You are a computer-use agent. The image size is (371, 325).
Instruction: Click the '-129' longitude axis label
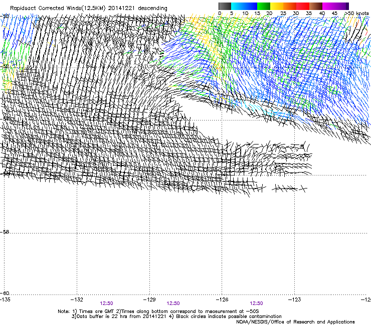point(149,299)
